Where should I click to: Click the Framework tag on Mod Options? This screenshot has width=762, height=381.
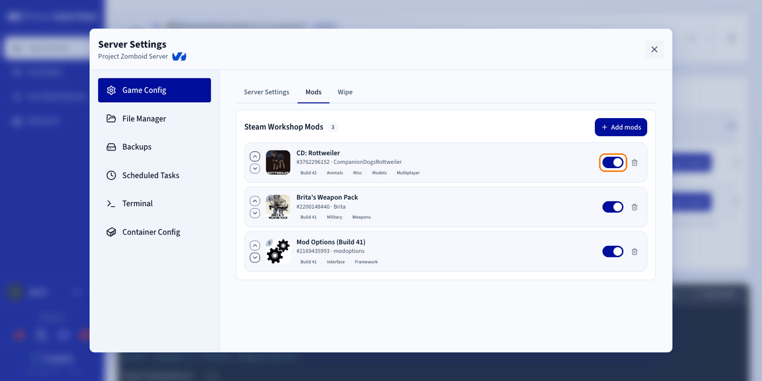[x=366, y=262]
